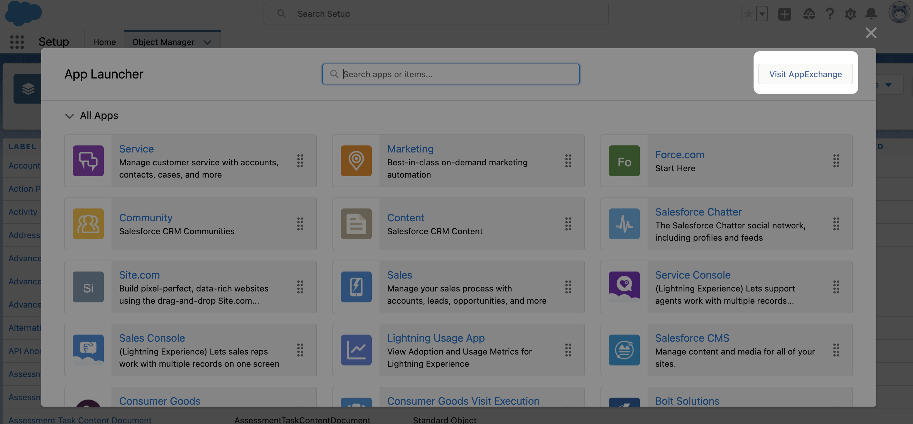The height and width of the screenshot is (424, 913).
Task: Click the Marketing app pin icon
Action: tap(356, 161)
